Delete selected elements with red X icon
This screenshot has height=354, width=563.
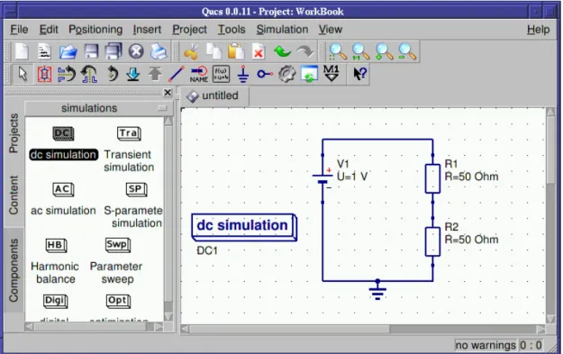click(x=259, y=52)
